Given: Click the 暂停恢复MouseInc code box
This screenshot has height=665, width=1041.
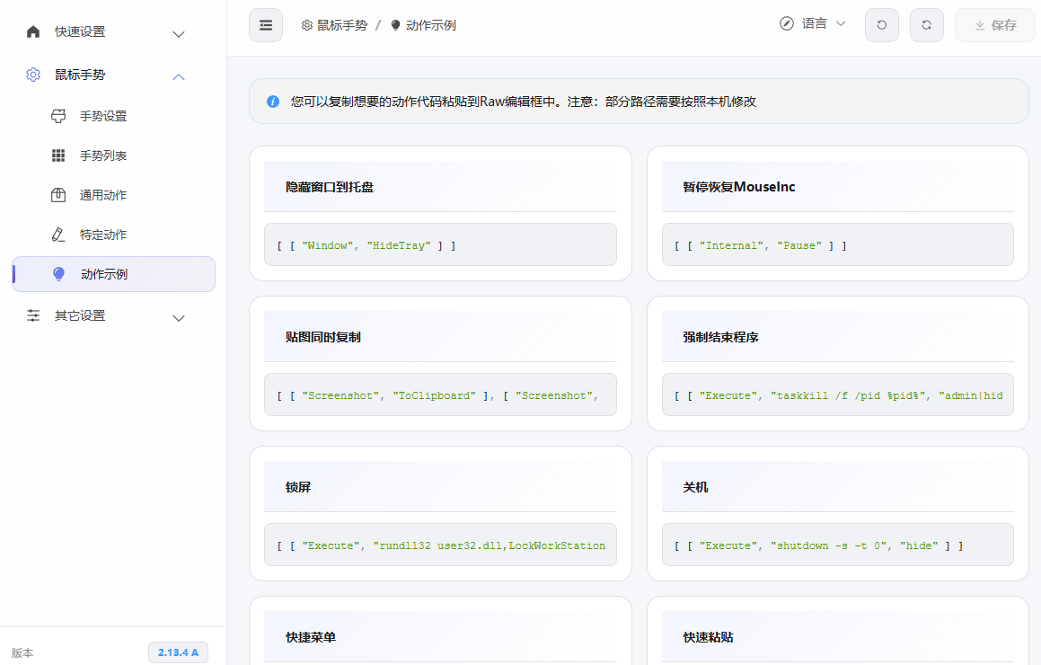Looking at the screenshot, I should pyautogui.click(x=838, y=245).
